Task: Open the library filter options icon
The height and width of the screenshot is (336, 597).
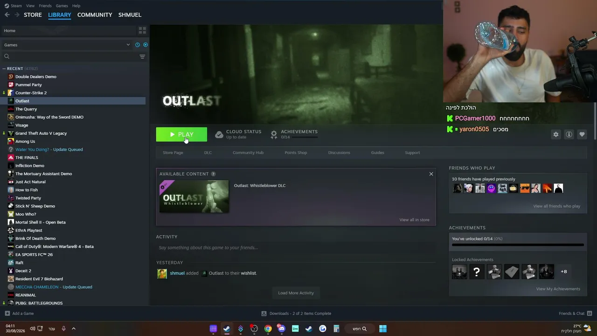Action: click(142, 56)
